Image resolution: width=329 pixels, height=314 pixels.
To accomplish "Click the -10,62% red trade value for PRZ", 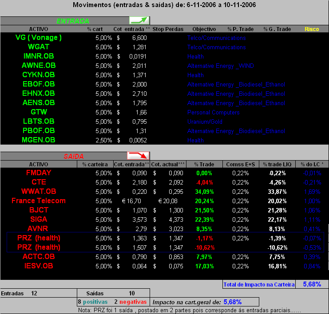I will (x=205, y=248).
